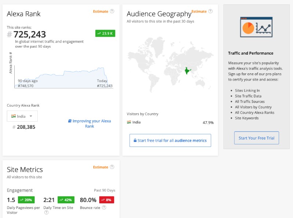Click the highlighted India region on the world map
The width and height of the screenshot is (293, 218).
(x=188, y=71)
